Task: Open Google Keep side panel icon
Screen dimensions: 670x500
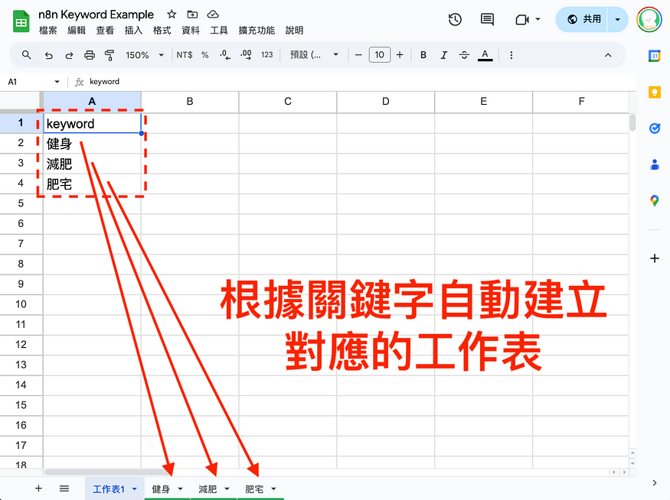Action: (x=654, y=93)
